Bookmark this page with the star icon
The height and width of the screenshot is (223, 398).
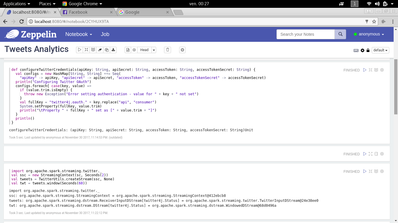coord(374,21)
